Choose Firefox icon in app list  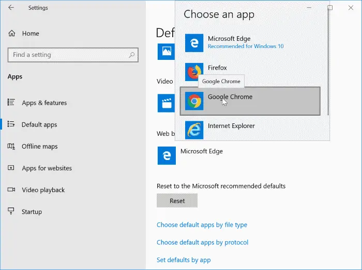pyautogui.click(x=194, y=72)
